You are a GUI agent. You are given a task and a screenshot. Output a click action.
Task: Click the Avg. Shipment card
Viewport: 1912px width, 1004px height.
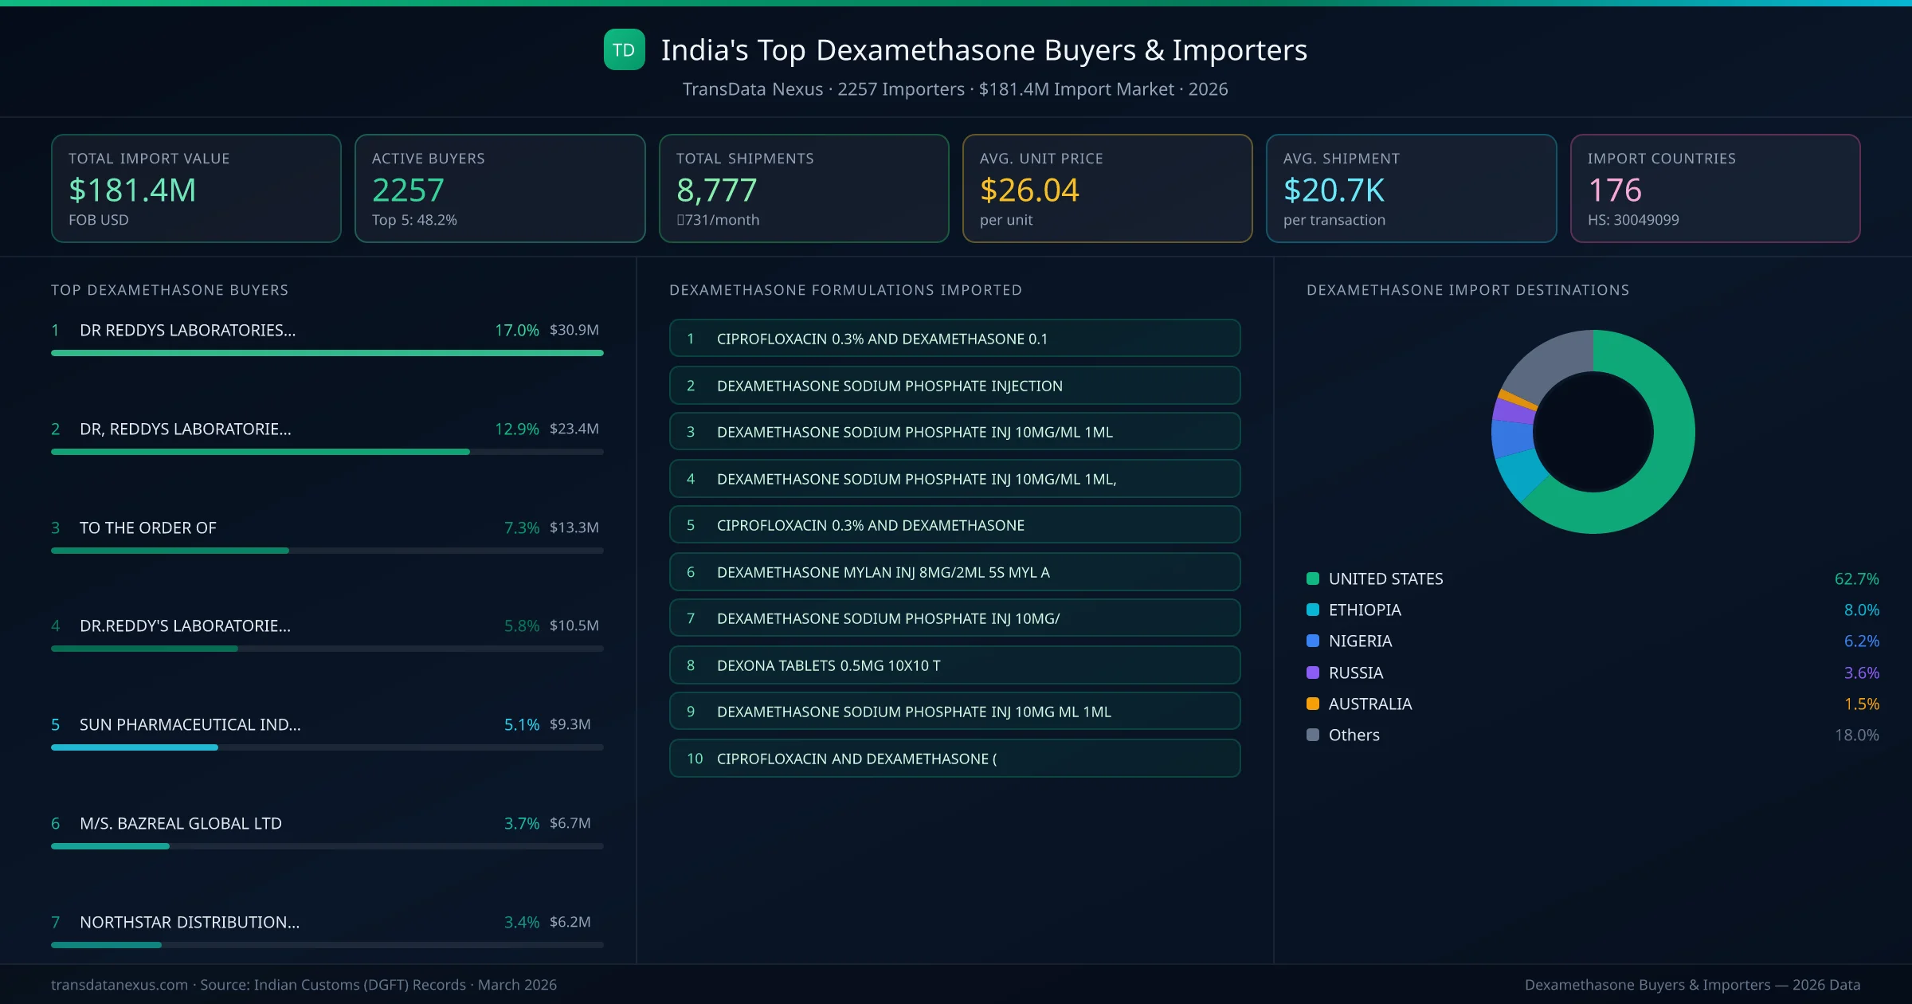click(x=1412, y=188)
